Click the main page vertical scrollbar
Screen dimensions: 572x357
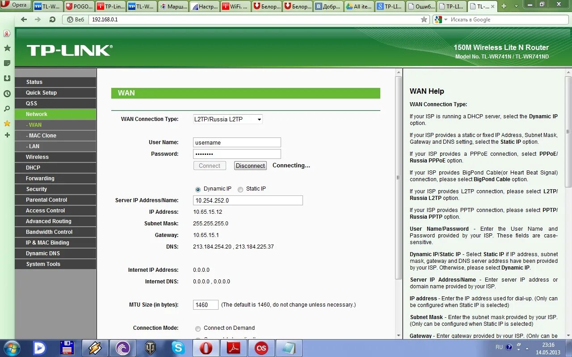point(399,177)
